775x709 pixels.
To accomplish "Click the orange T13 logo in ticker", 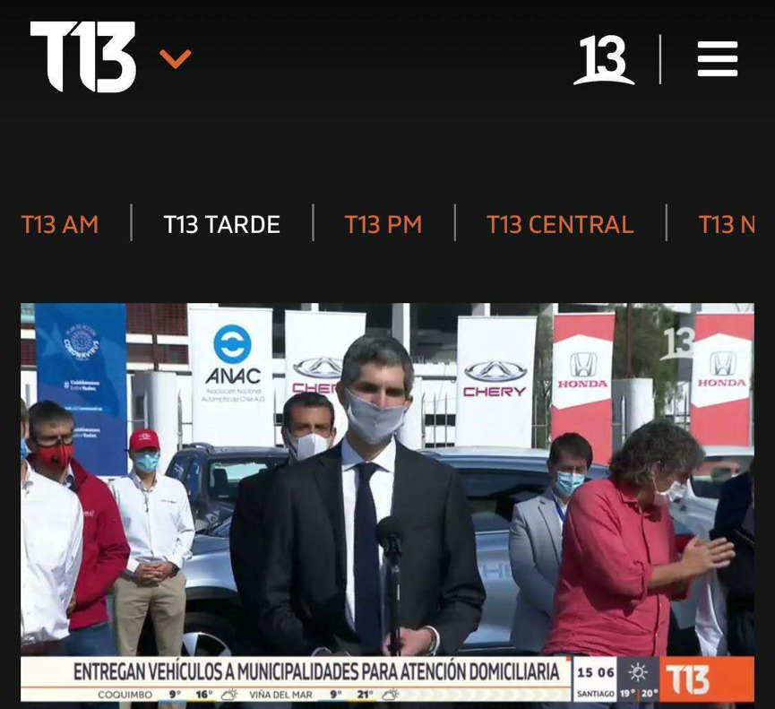I will tap(706, 679).
